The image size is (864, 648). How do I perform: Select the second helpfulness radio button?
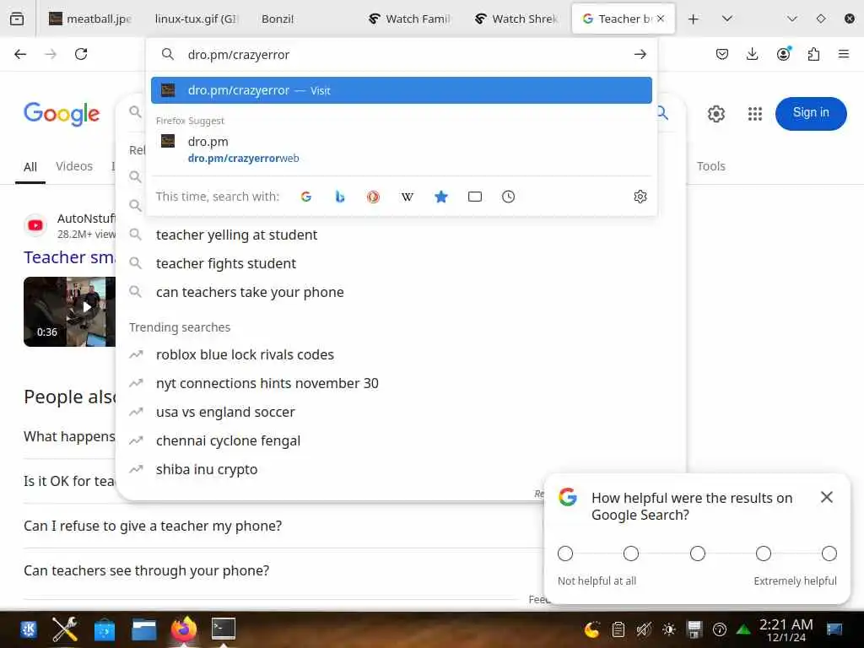click(631, 553)
